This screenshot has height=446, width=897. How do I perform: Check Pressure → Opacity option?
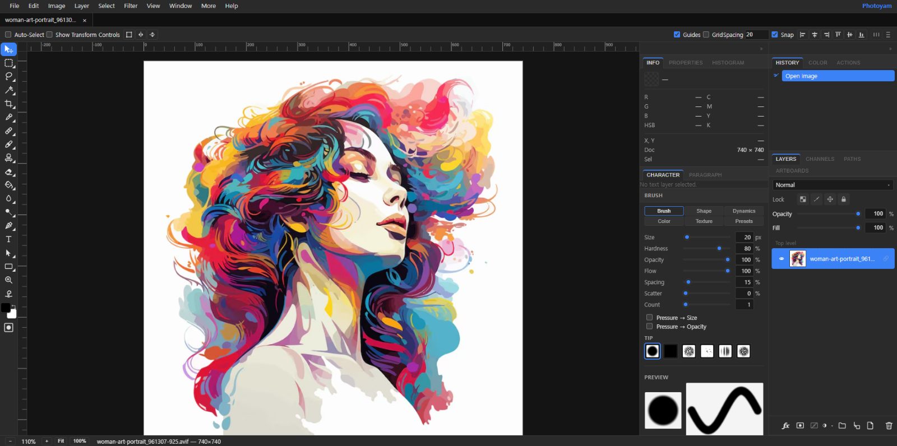tap(649, 327)
